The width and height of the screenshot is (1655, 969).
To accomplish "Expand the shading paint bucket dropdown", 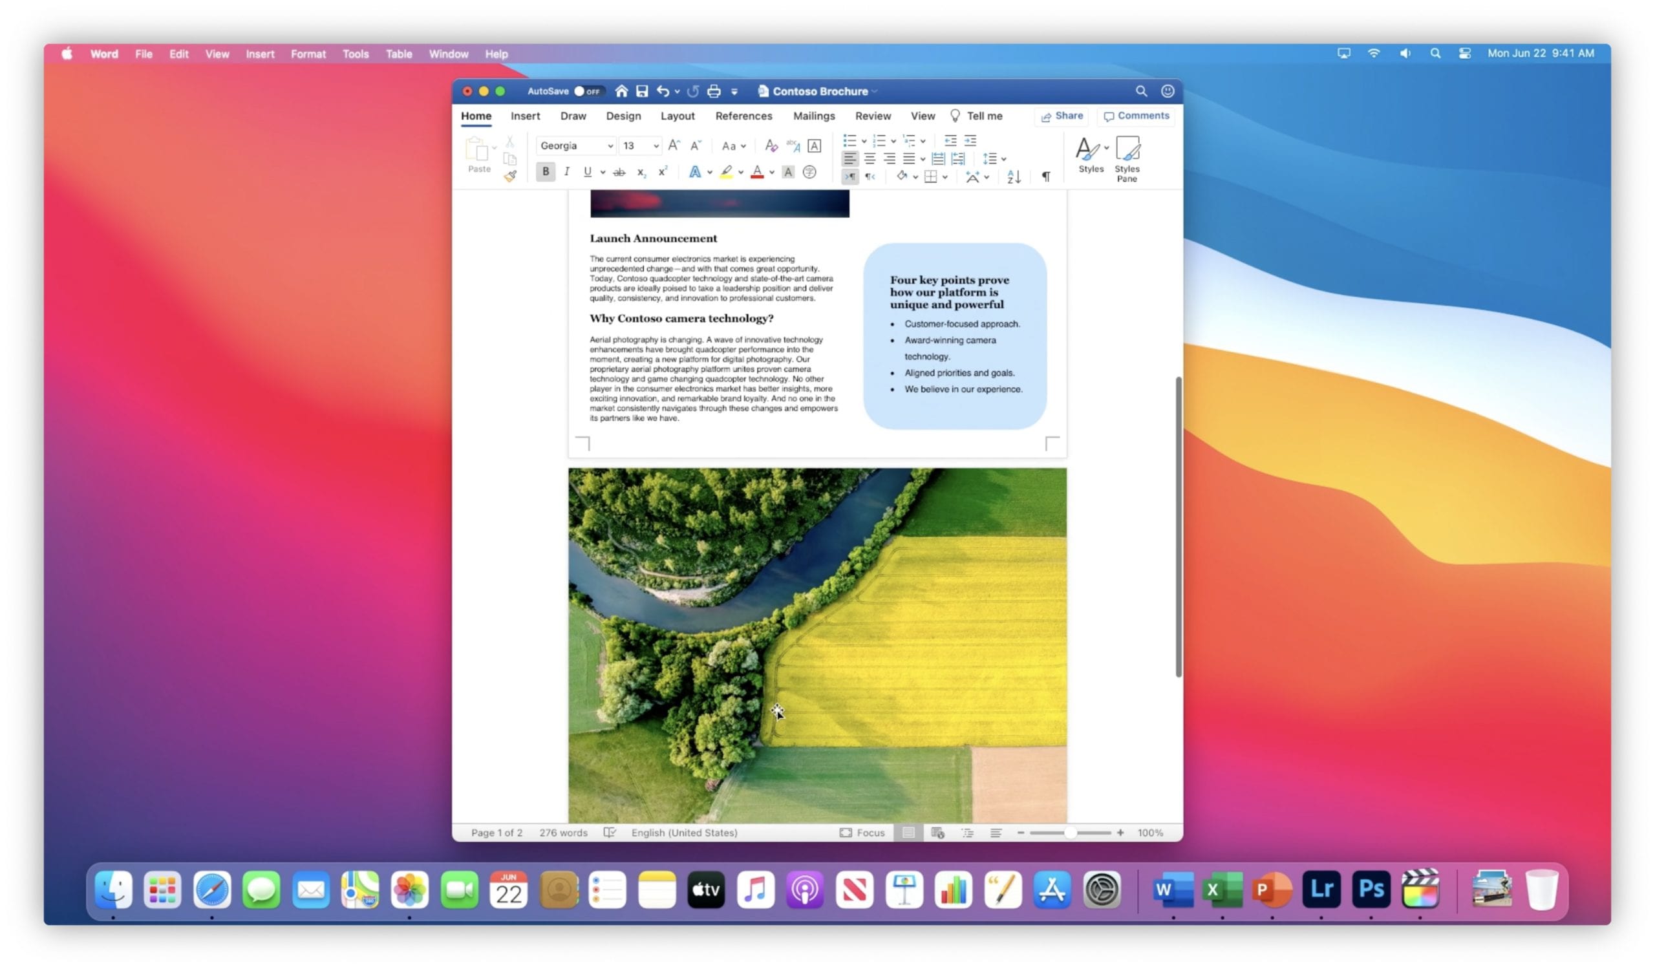I will coord(915,177).
